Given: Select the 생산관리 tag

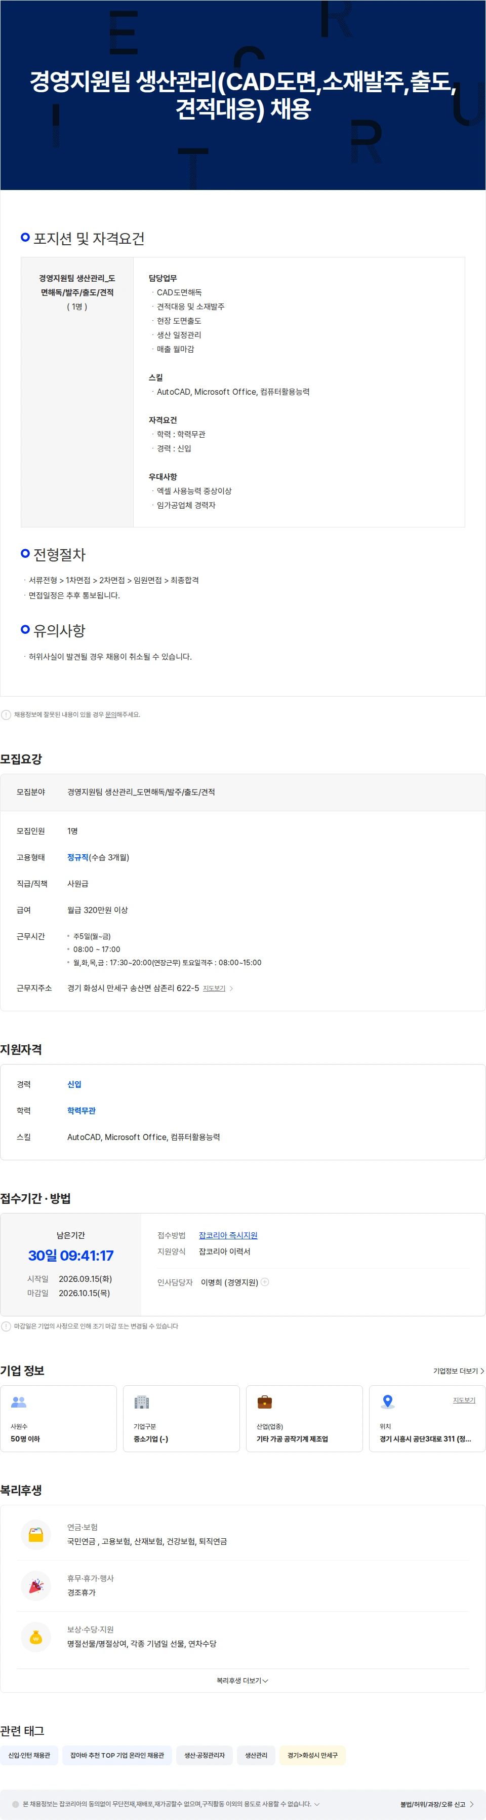Looking at the screenshot, I should (256, 1755).
